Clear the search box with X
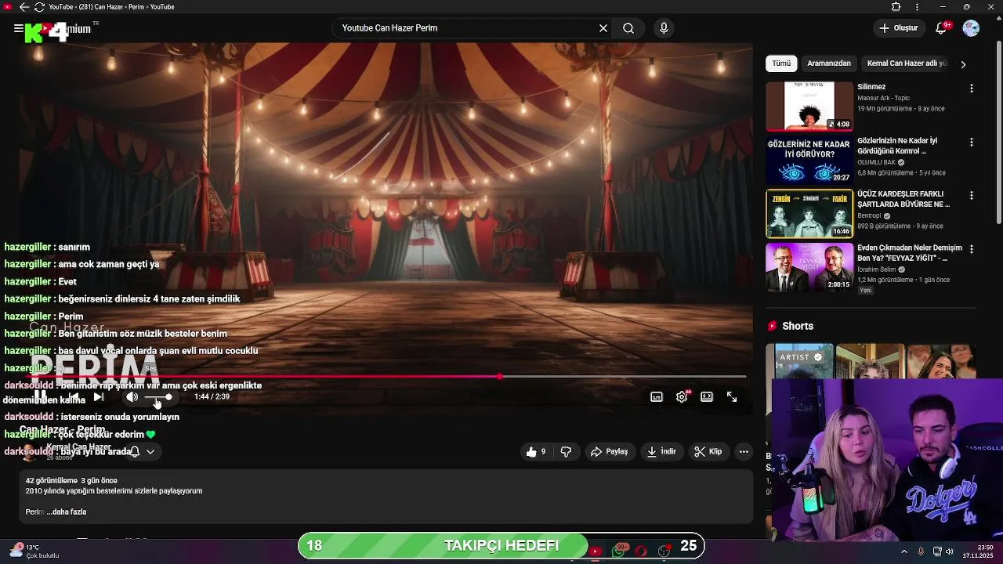 (x=603, y=28)
